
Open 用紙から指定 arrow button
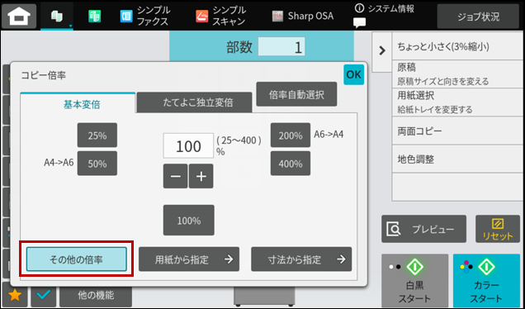pyautogui.click(x=189, y=259)
